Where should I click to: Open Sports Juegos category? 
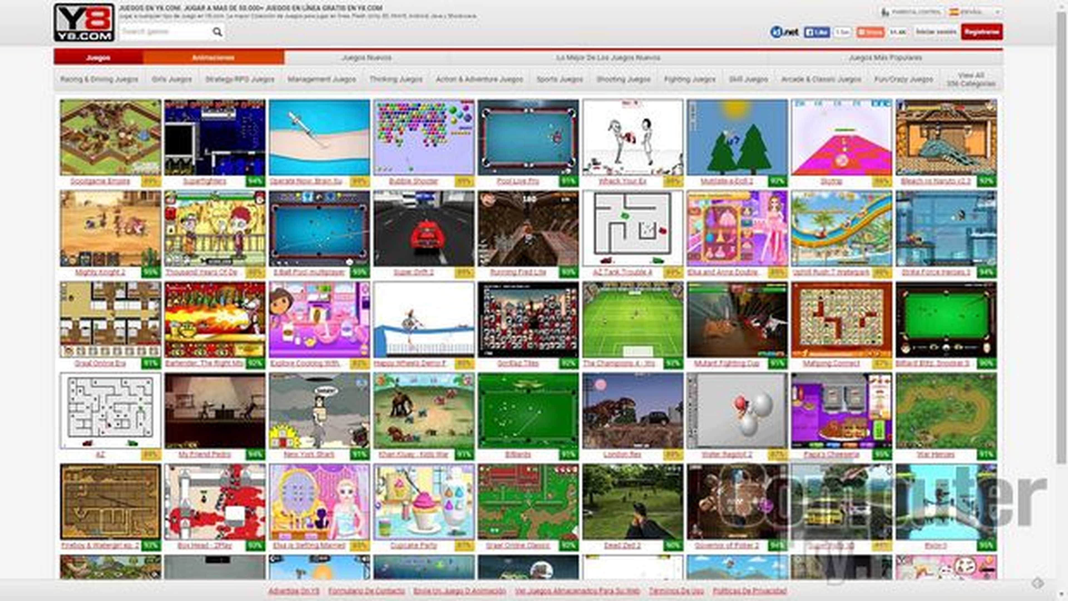(x=560, y=79)
